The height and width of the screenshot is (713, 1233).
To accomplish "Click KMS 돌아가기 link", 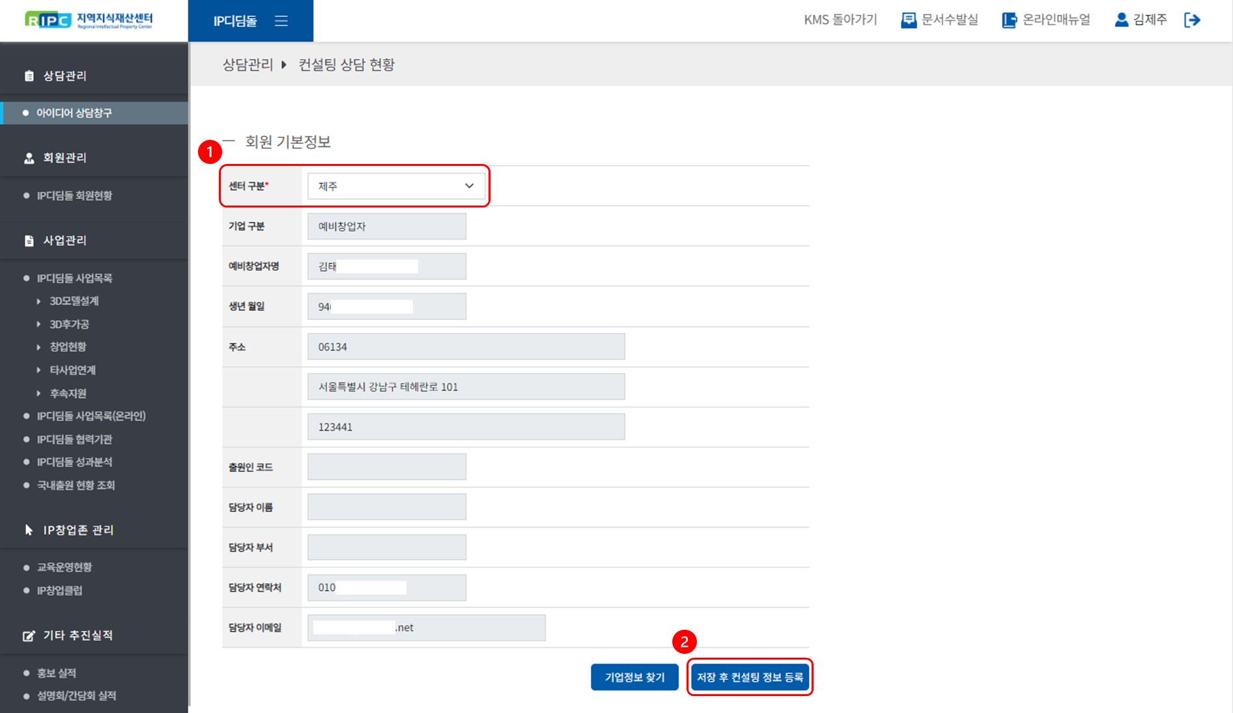I will pyautogui.click(x=840, y=20).
